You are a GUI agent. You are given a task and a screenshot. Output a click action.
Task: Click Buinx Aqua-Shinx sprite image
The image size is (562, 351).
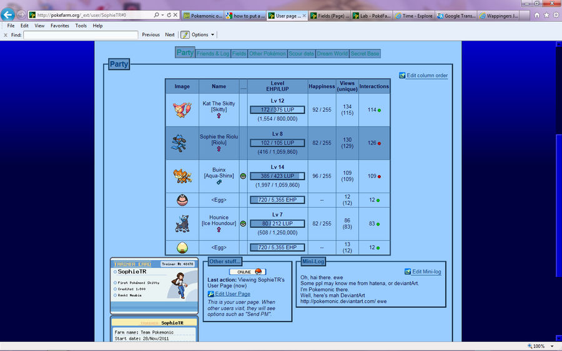pos(182,176)
